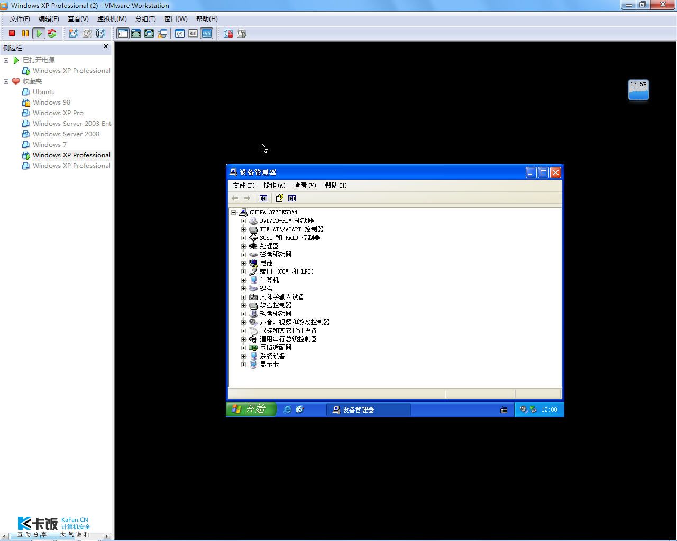The height and width of the screenshot is (541, 677).
Task: Click the properties question-mark icon in Device Manager
Action: point(279,198)
